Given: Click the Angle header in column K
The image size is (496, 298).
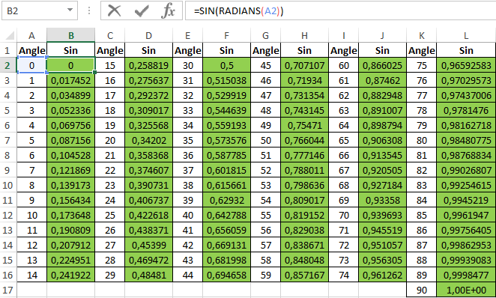Looking at the screenshot, I should tap(422, 50).
